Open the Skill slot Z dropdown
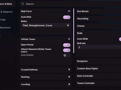Image resolution: width=121 pixels, height=90 pixels. coord(99,47)
